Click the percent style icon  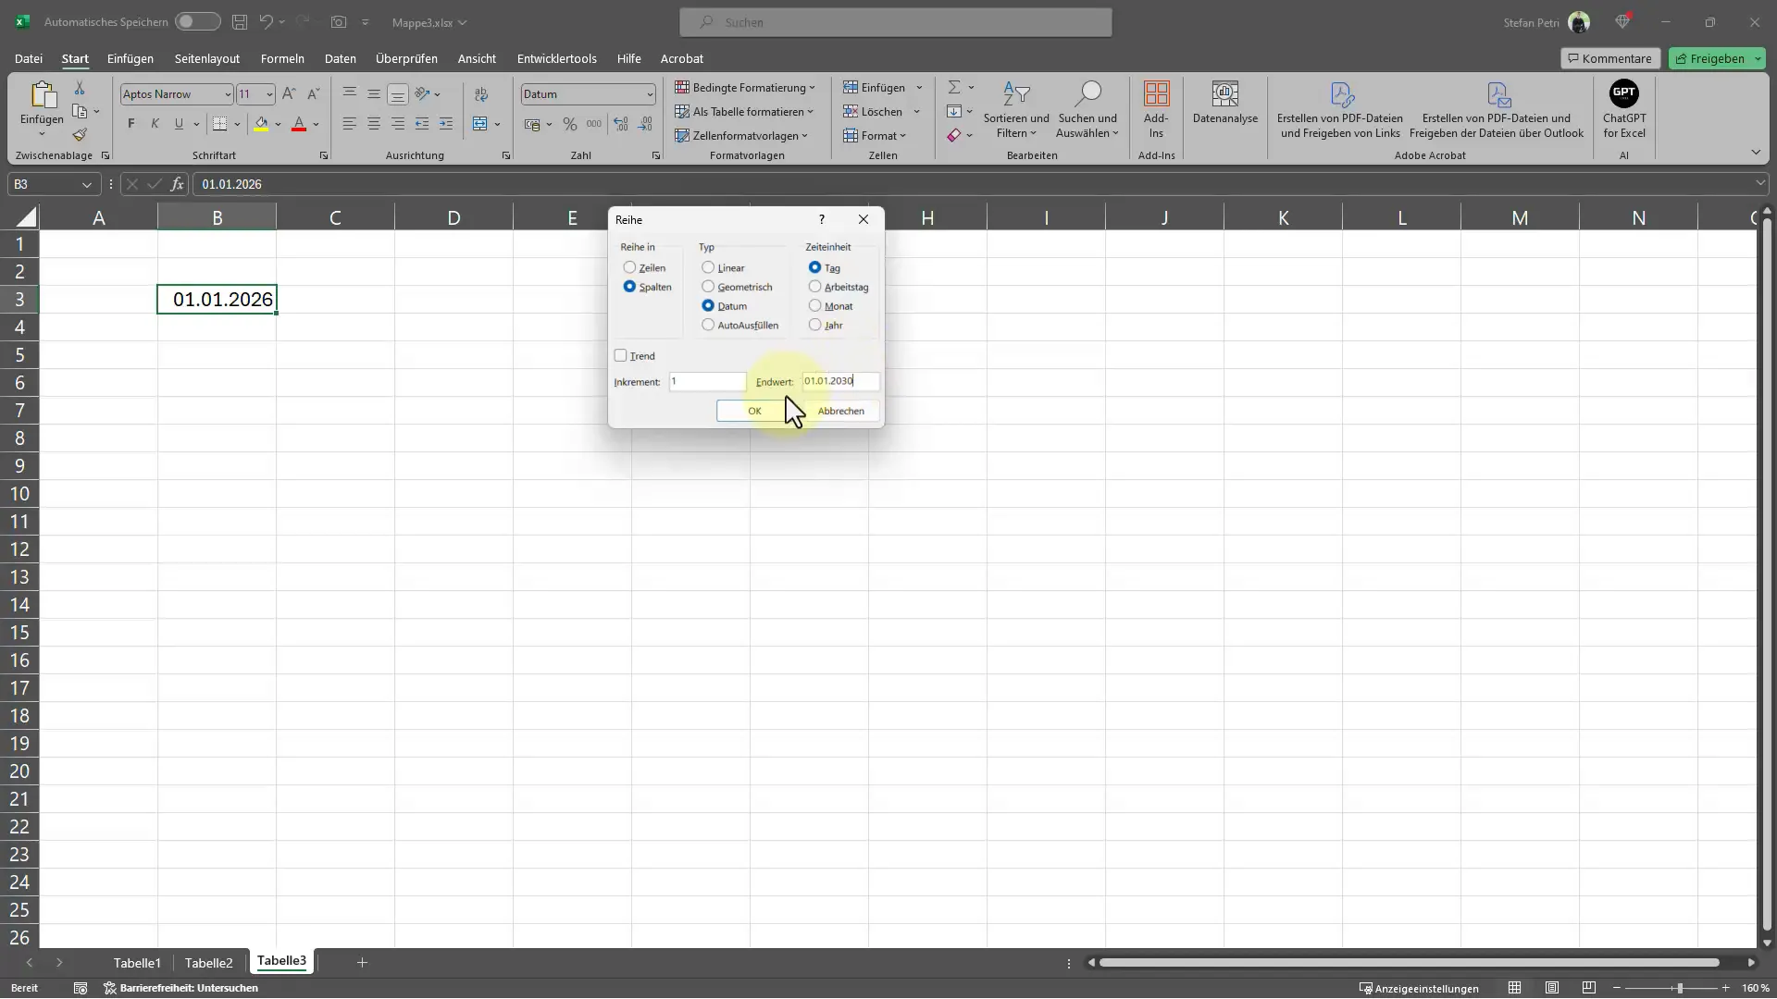[570, 124]
